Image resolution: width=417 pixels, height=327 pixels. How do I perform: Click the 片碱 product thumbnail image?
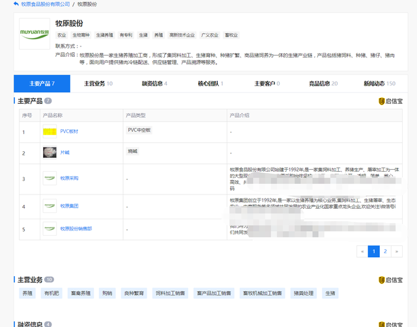pyautogui.click(x=50, y=153)
